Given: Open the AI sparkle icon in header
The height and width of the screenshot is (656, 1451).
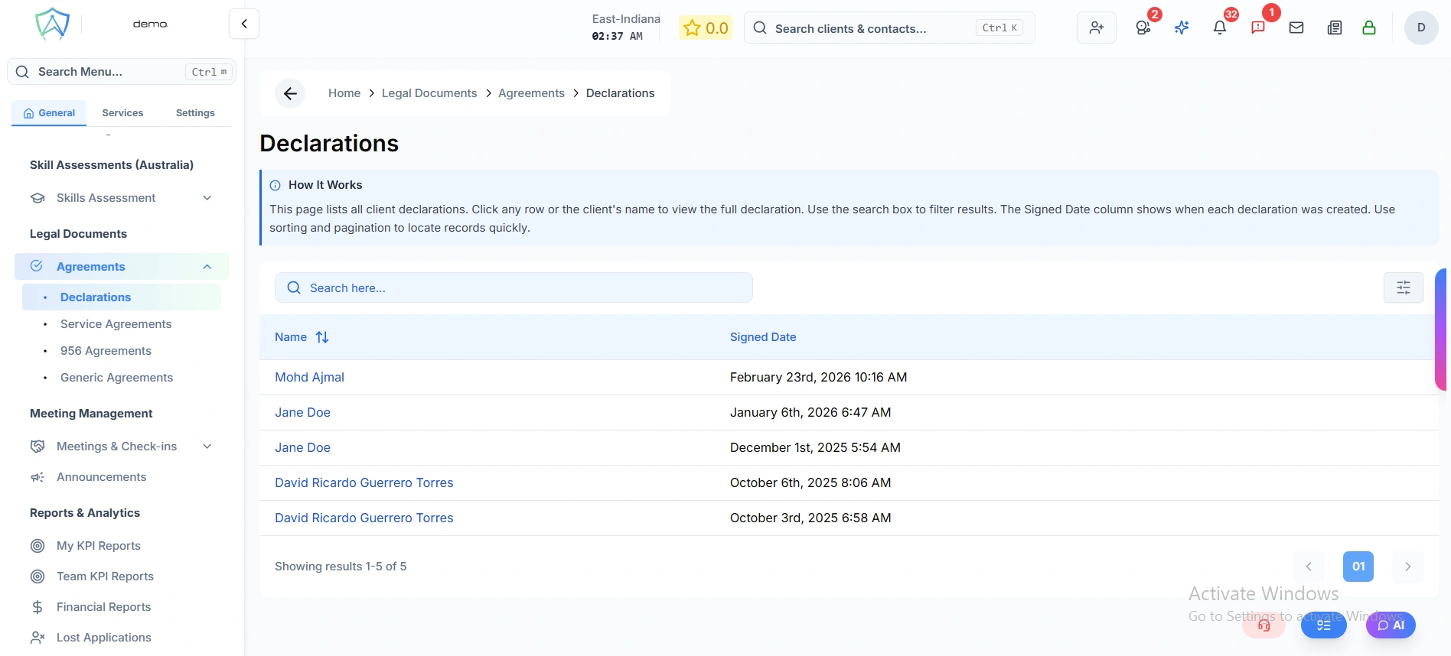Looking at the screenshot, I should tap(1182, 28).
